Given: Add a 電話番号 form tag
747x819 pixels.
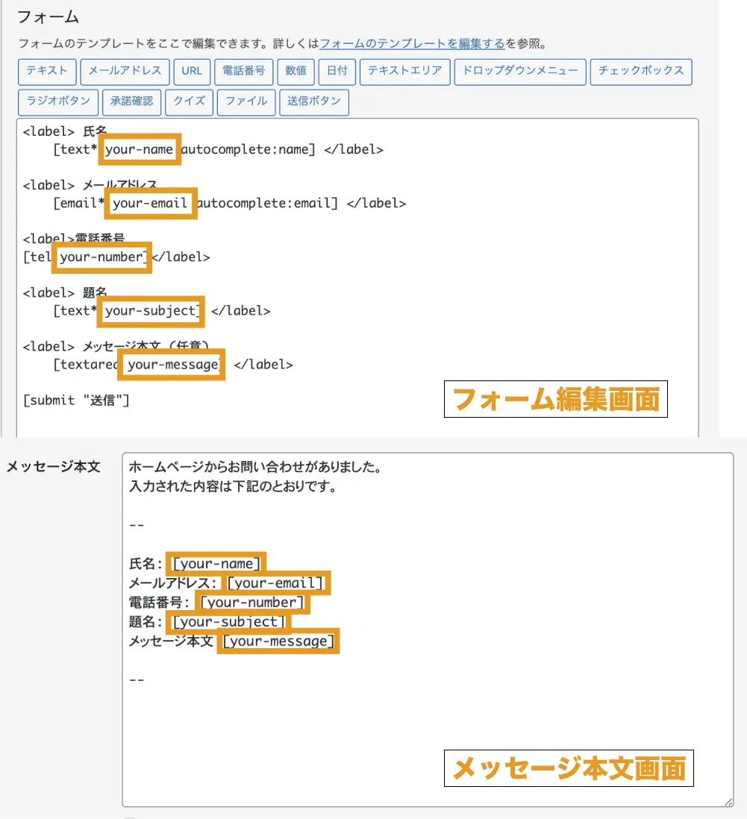Looking at the screenshot, I should [244, 72].
